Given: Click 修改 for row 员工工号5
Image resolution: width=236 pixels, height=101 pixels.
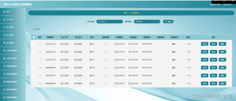Looking at the screenshot, I should point(213,76).
